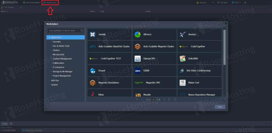This screenshot has height=133, width=272.
Task: Open the Help dropdown menu
Action: tap(236, 2)
